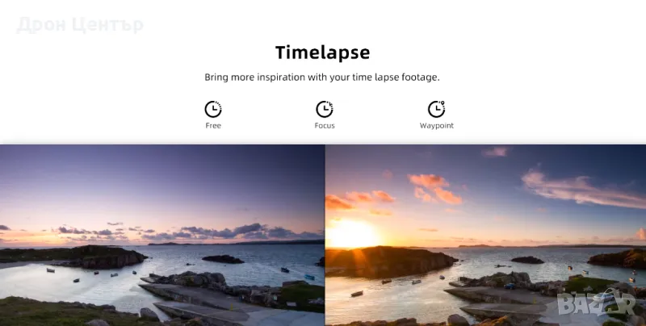Click the 'Focus' label text
646x326 pixels.
click(325, 126)
